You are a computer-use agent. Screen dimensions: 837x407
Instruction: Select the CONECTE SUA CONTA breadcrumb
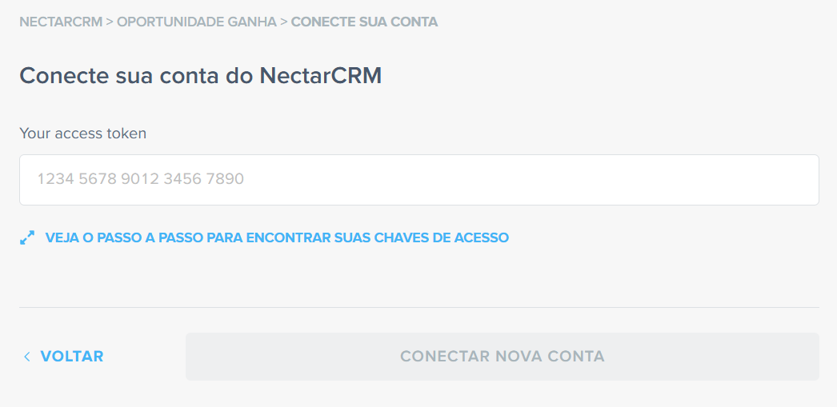click(x=364, y=22)
